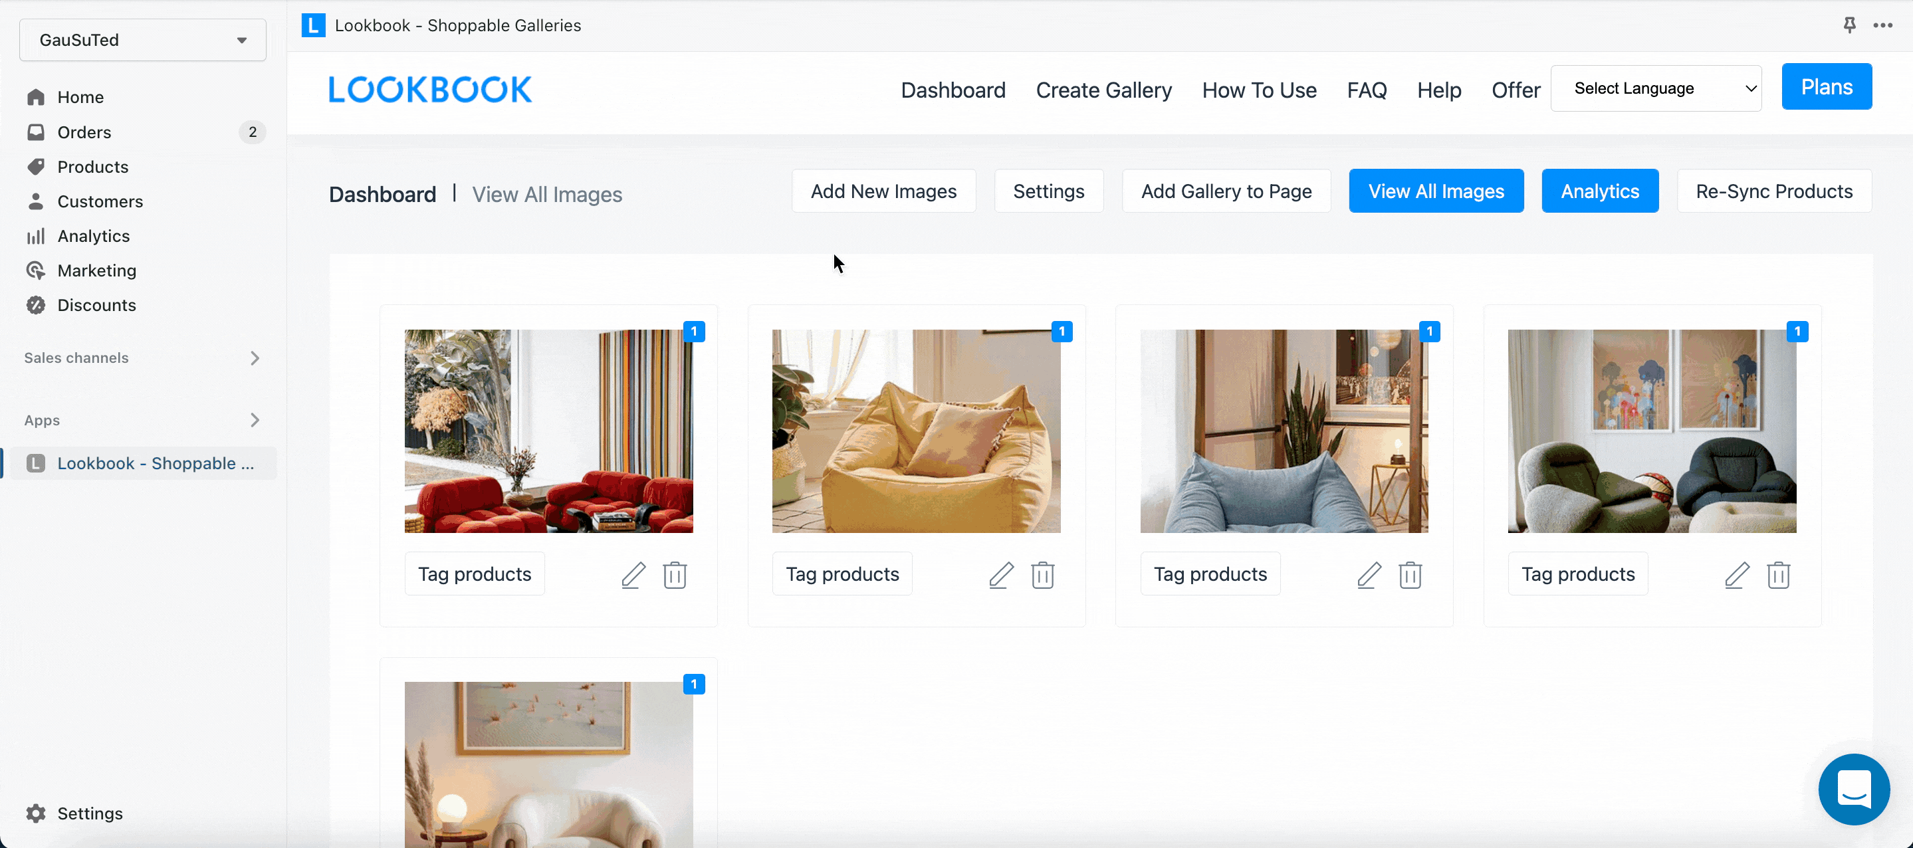Image resolution: width=1913 pixels, height=848 pixels.
Task: Click the Lookbook app icon in sidebar
Action: click(36, 463)
